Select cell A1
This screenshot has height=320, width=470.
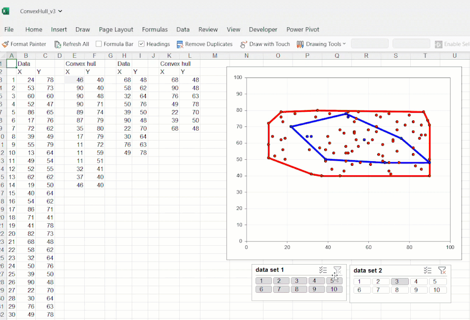pyautogui.click(x=11, y=63)
